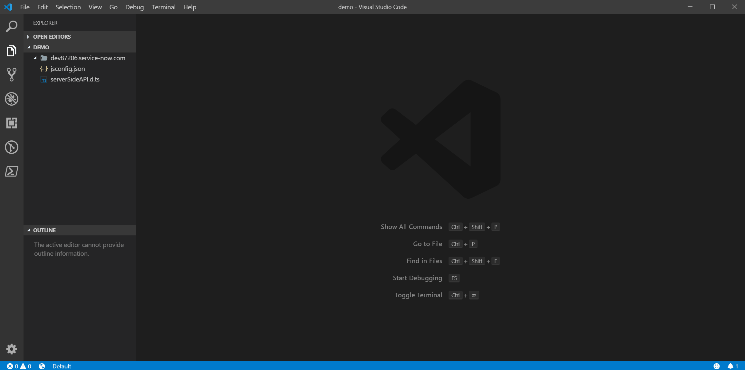Collapse the dev87206.service-now.com folder
The height and width of the screenshot is (370, 745).
coord(88,58)
